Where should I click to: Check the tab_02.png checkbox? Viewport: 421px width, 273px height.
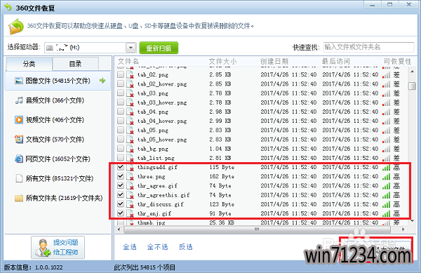pyautogui.click(x=121, y=74)
